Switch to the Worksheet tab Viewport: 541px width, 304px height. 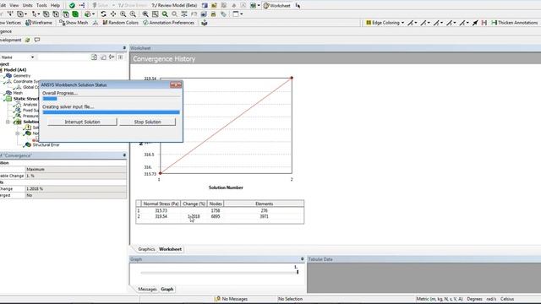click(x=170, y=249)
